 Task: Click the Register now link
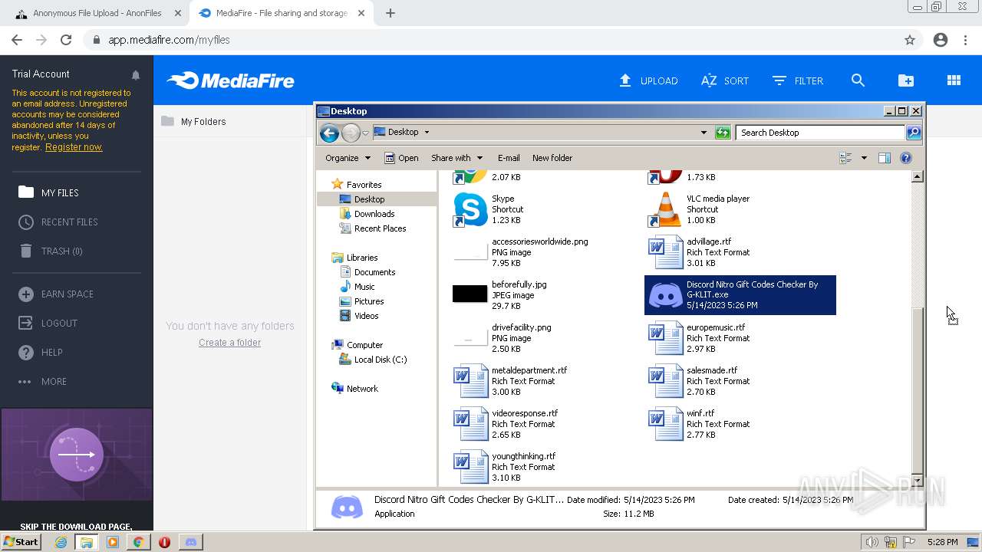click(x=74, y=147)
